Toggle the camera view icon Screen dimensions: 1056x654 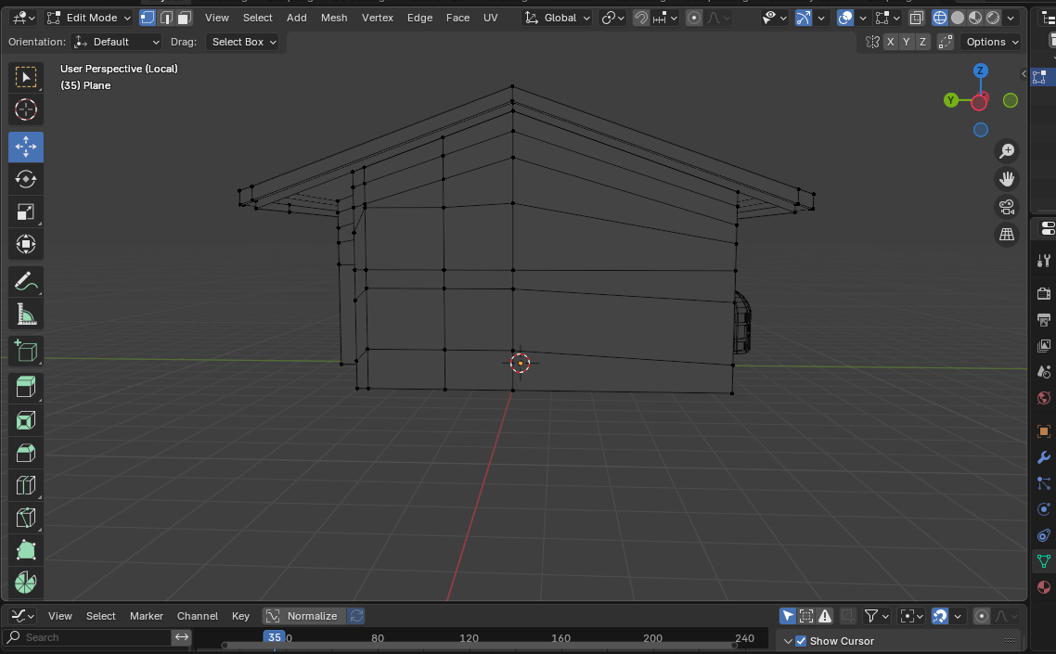1007,206
